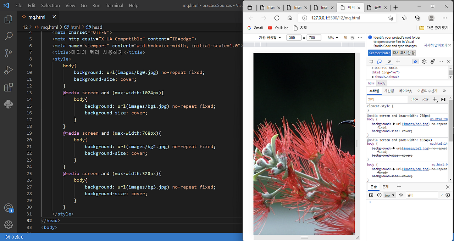Image resolution: width=454 pixels, height=241 pixels.
Task: Open a new browser tab
Action: pos(395,7)
